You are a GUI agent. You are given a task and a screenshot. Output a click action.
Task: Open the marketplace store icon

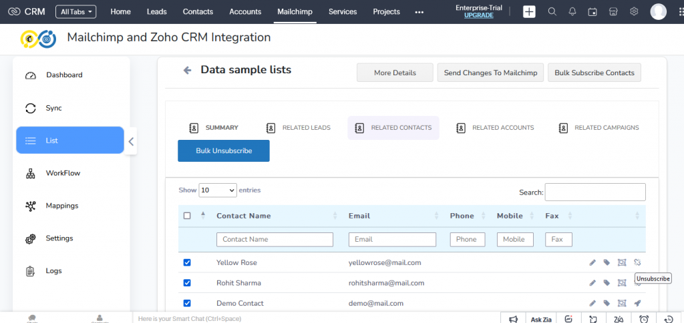coord(613,12)
